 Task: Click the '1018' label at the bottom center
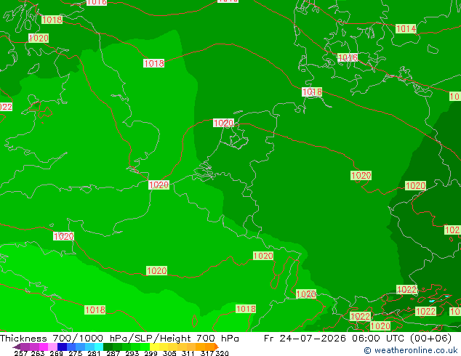coord(246,309)
